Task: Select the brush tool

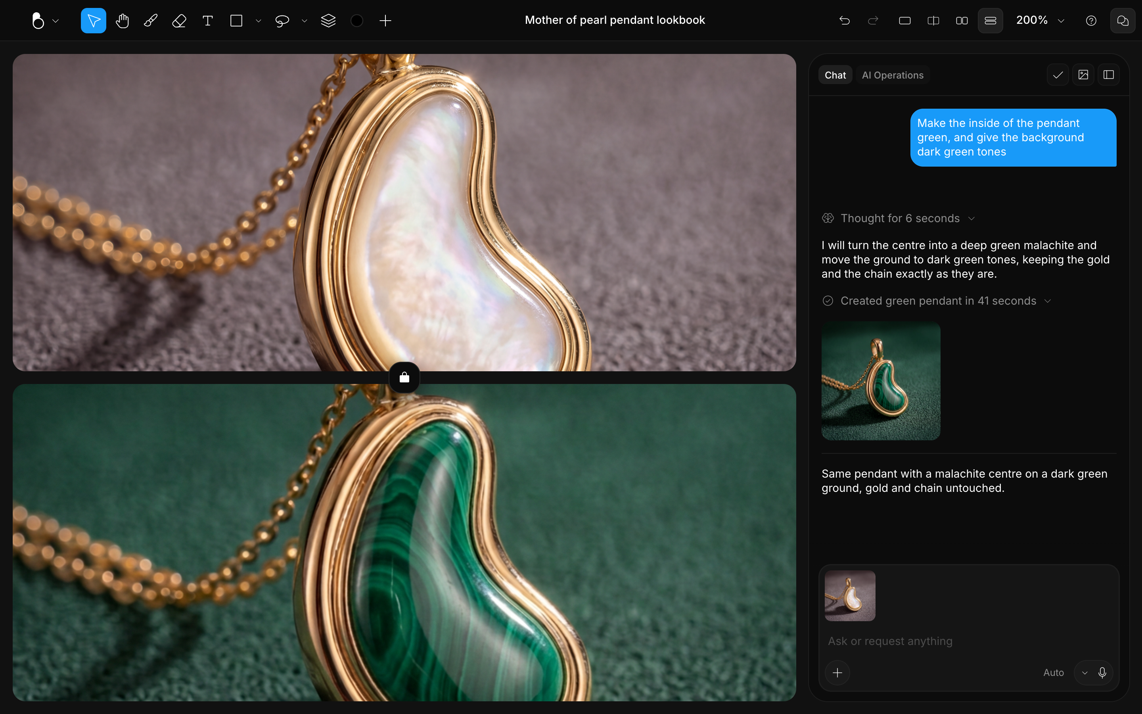Action: (x=151, y=20)
